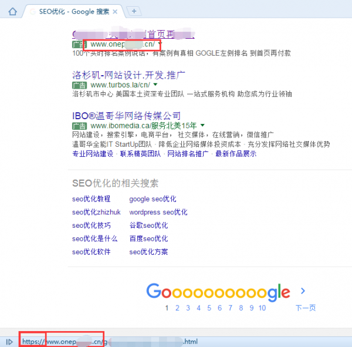Go to results page 10

tap(262, 308)
